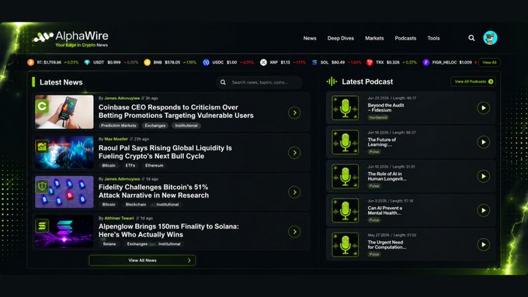Play The Urgent Need podcast
528x297 pixels.
(483, 244)
